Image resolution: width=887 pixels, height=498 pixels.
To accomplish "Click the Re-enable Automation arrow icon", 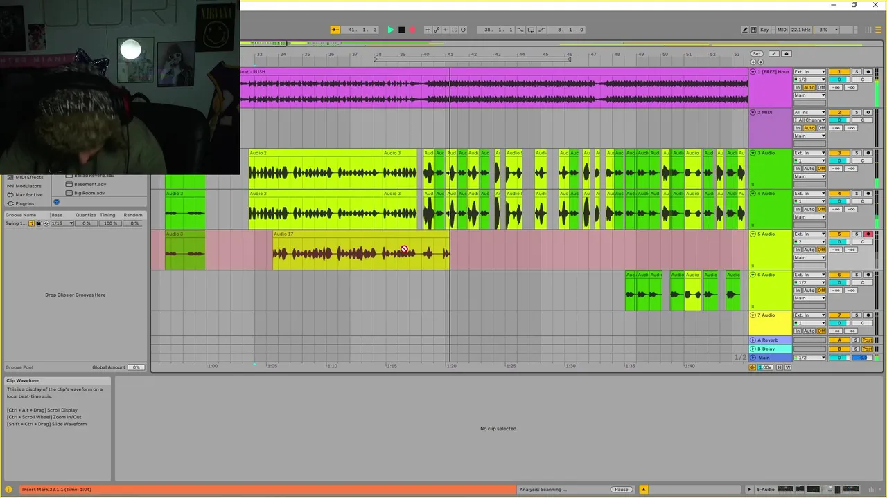I will coord(445,30).
